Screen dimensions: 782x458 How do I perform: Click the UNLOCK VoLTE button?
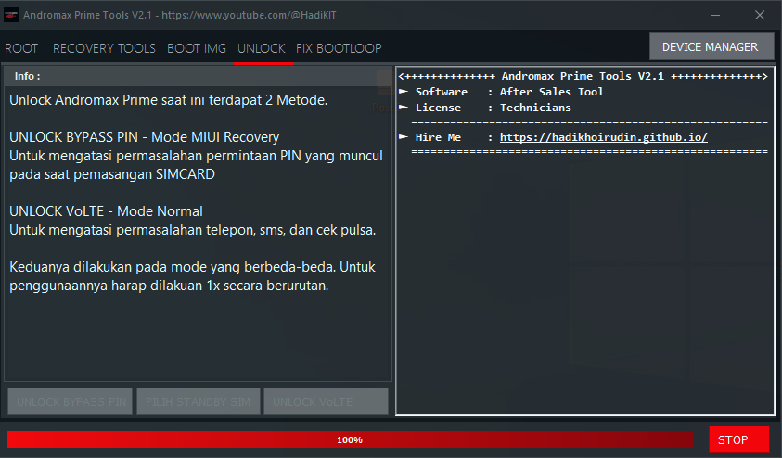(x=326, y=401)
